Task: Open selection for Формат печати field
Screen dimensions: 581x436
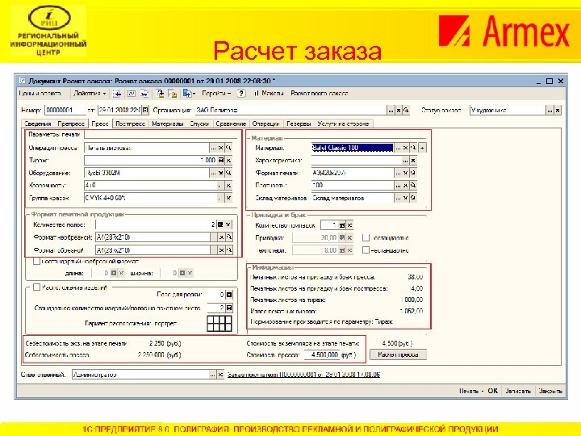Action: click(398, 173)
